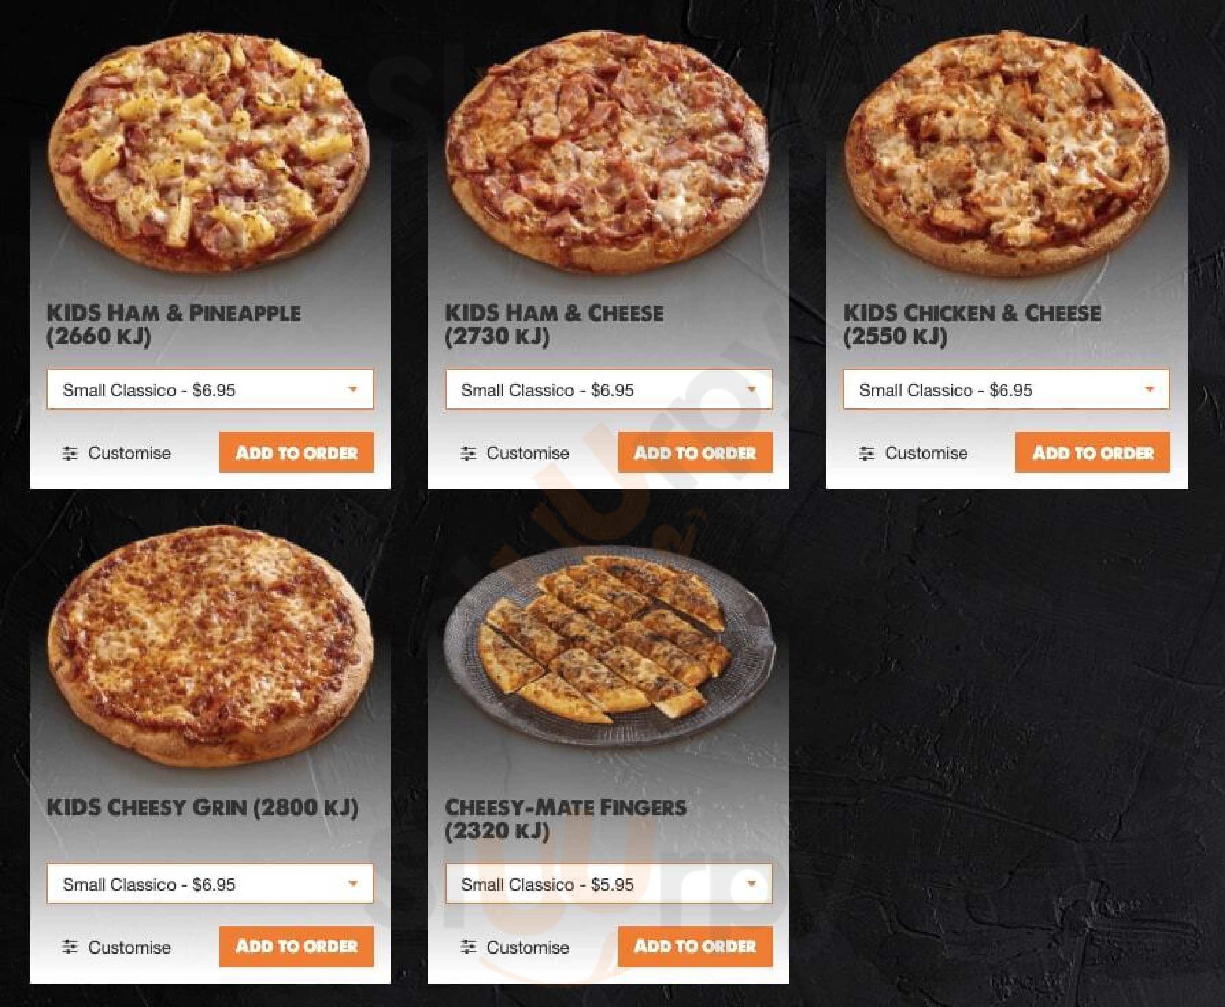Click the Customise sliders icon for Kids Cheesy Grin
1225x1007 pixels.
click(70, 947)
